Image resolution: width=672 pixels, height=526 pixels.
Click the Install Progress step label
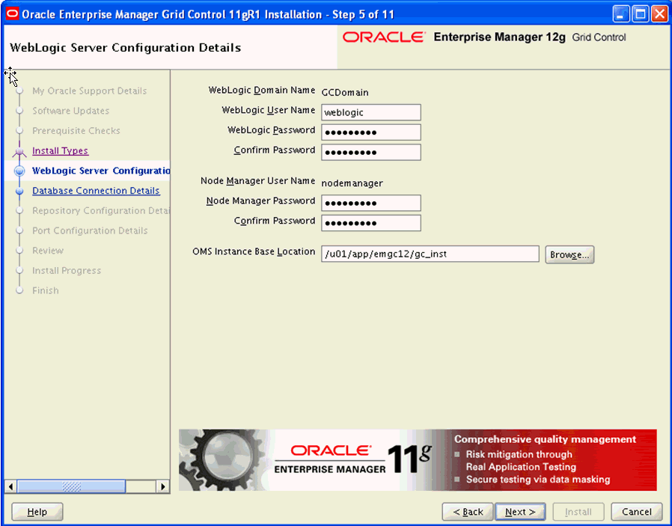pyautogui.click(x=67, y=270)
